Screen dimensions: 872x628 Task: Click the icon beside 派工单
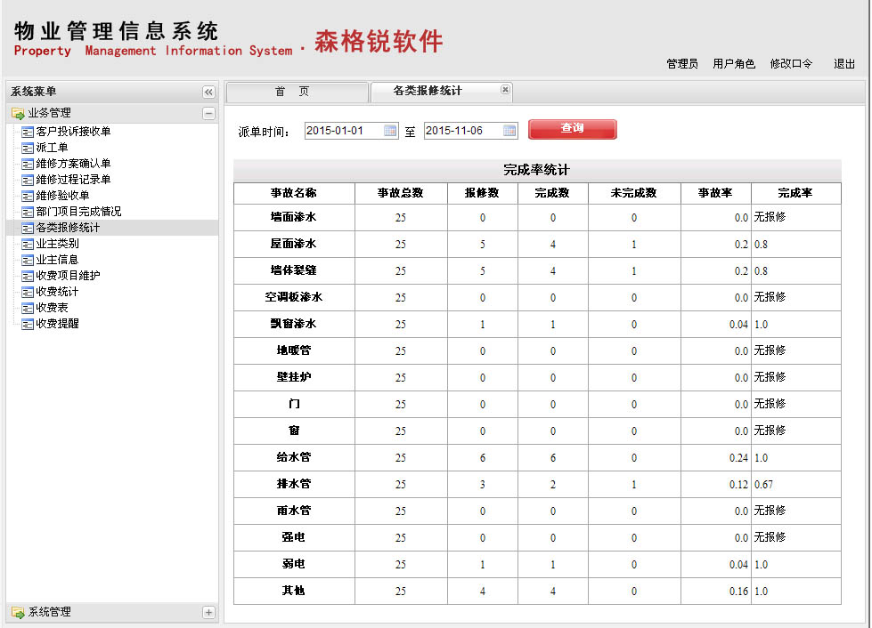click(28, 148)
